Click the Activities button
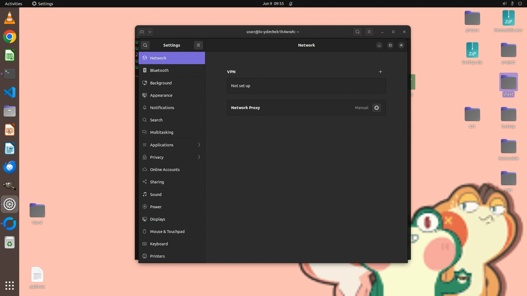The height and width of the screenshot is (296, 527). point(13,4)
